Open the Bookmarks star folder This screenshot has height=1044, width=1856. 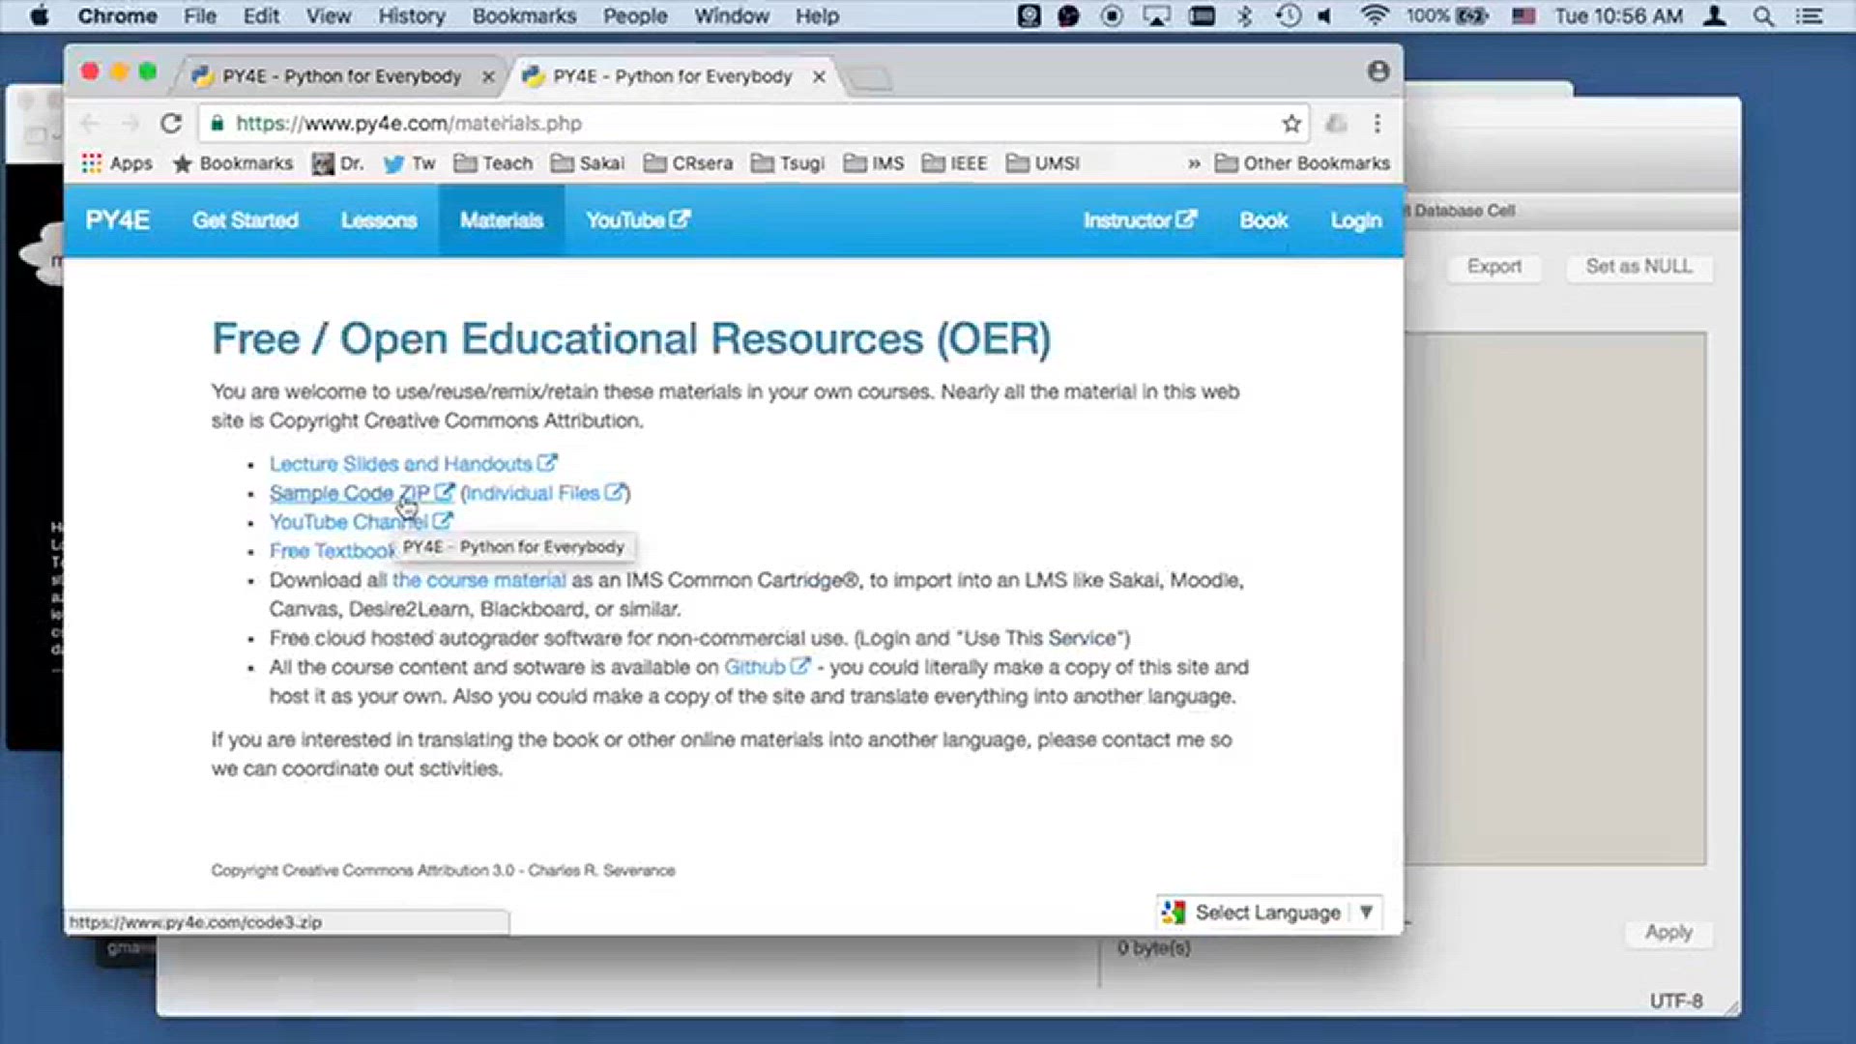click(233, 163)
